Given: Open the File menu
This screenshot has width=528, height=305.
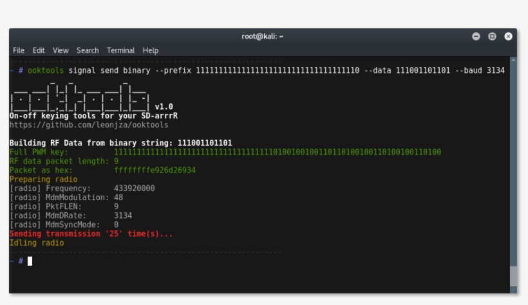Looking at the screenshot, I should coord(19,50).
